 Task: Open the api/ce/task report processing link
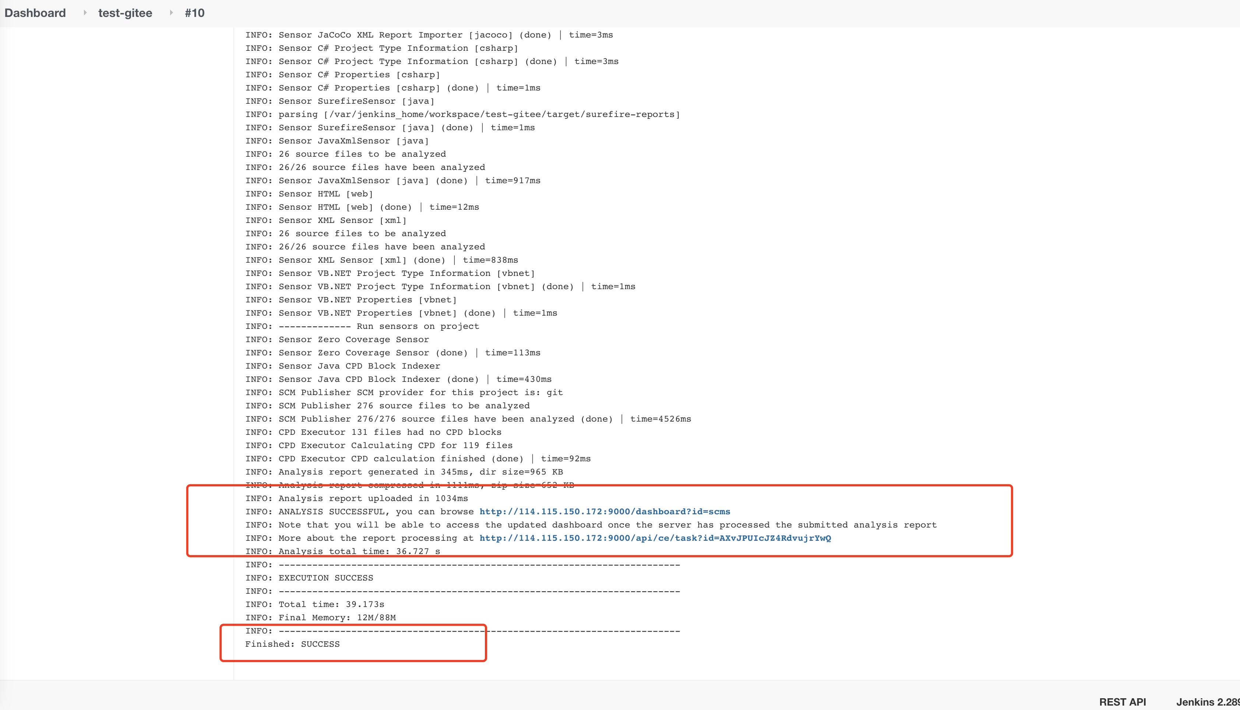tap(655, 538)
